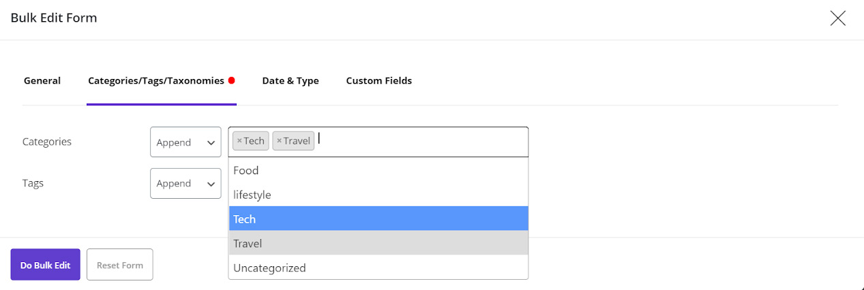Click the Tags field label
Image resolution: width=864 pixels, height=290 pixels.
coord(33,183)
